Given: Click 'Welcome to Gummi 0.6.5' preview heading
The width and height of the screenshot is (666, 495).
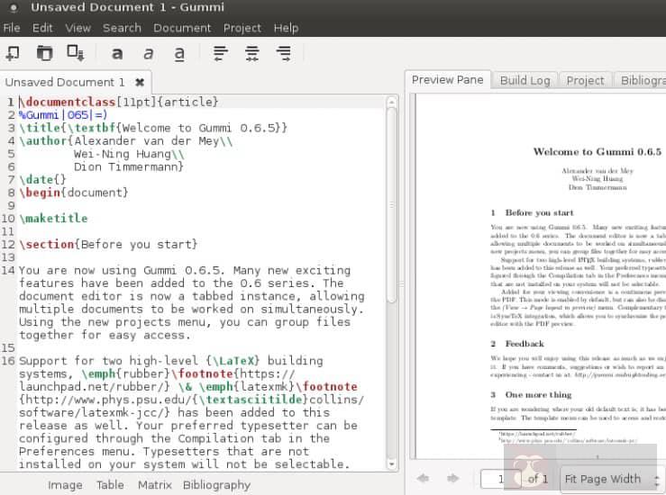Looking at the screenshot, I should [x=598, y=152].
